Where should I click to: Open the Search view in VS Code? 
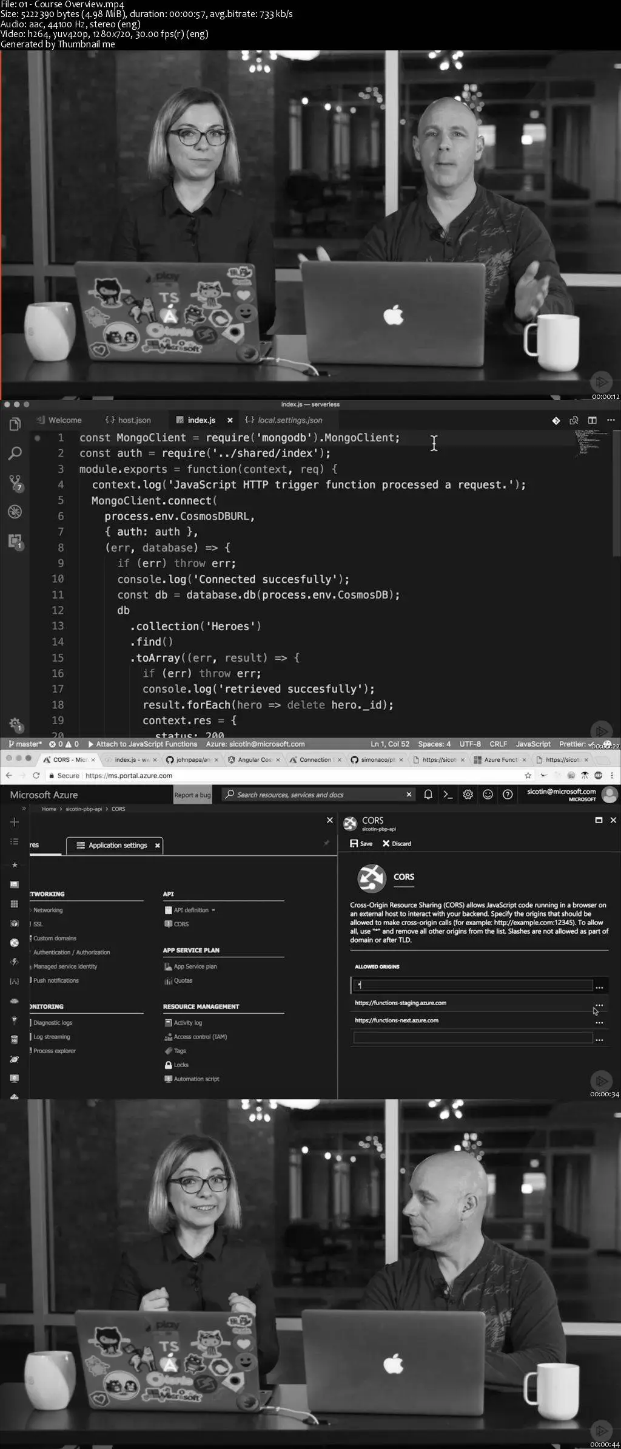click(x=15, y=453)
